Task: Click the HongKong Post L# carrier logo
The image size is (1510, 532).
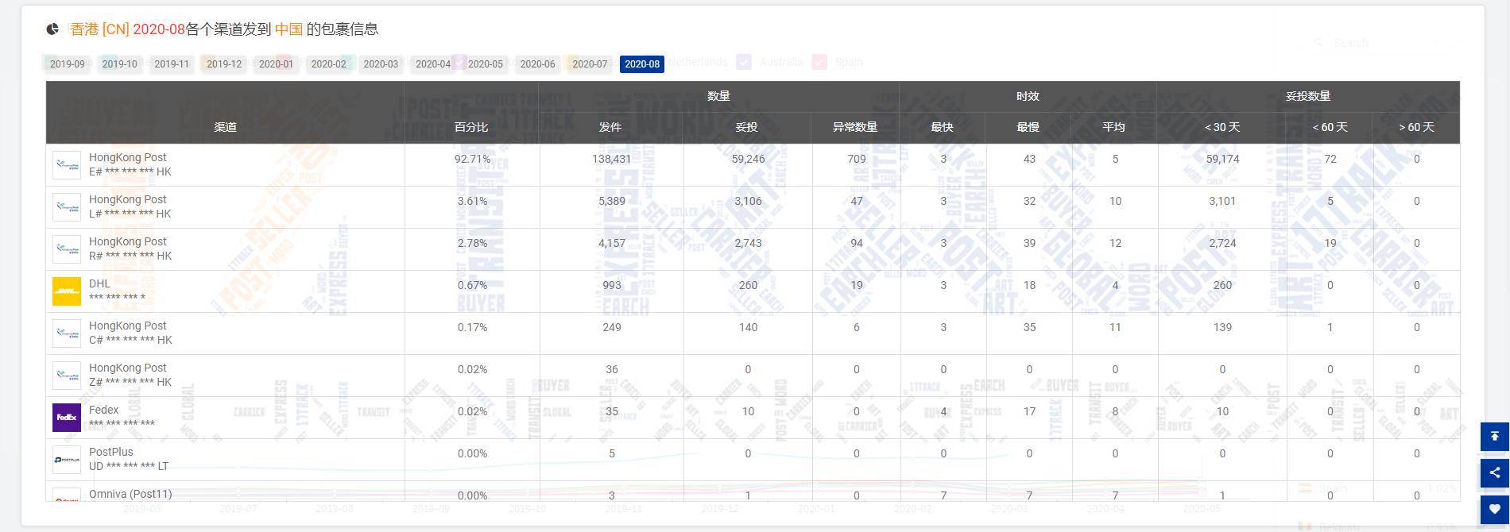Action: [x=67, y=207]
